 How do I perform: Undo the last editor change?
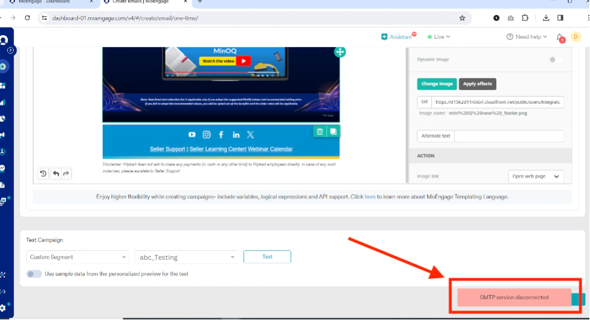pyautogui.click(x=56, y=174)
